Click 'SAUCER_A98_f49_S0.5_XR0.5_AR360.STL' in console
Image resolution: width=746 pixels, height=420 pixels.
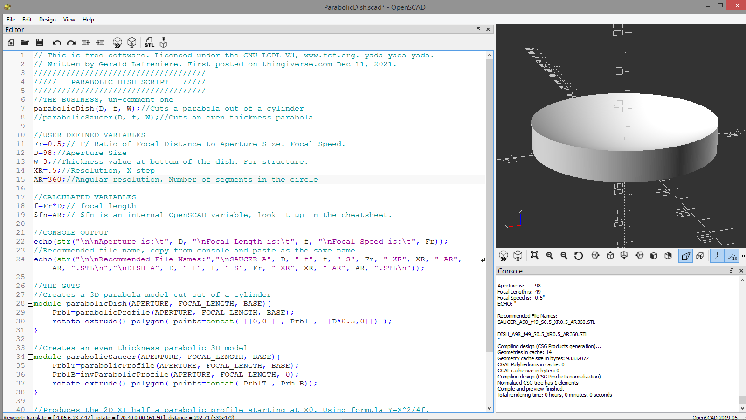pyautogui.click(x=546, y=322)
